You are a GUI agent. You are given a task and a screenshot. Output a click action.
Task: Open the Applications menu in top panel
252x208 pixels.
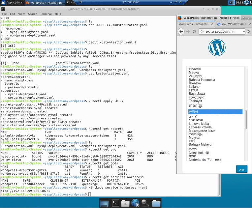click(x=12, y=3)
